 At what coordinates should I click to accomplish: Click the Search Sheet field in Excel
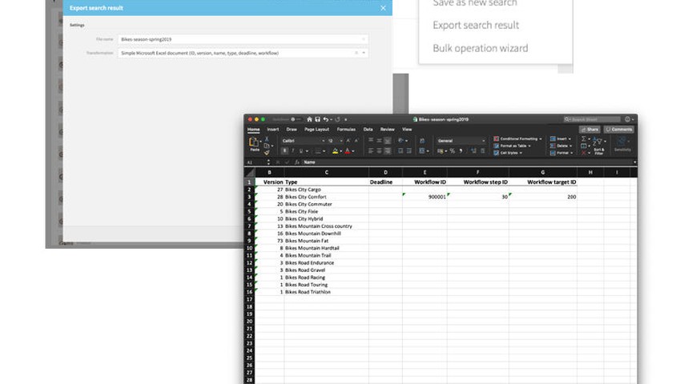tap(592, 119)
